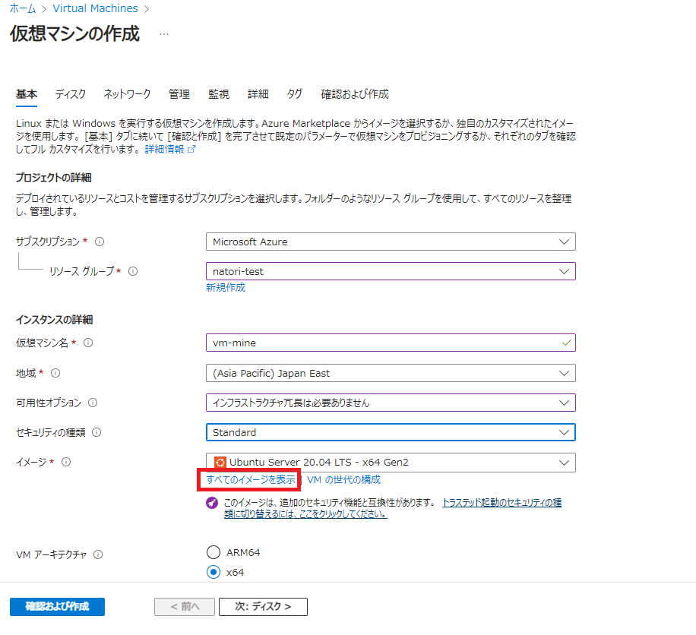Open the 地域 dropdown showing Japan East
The width and height of the screenshot is (696, 635).
click(x=391, y=373)
